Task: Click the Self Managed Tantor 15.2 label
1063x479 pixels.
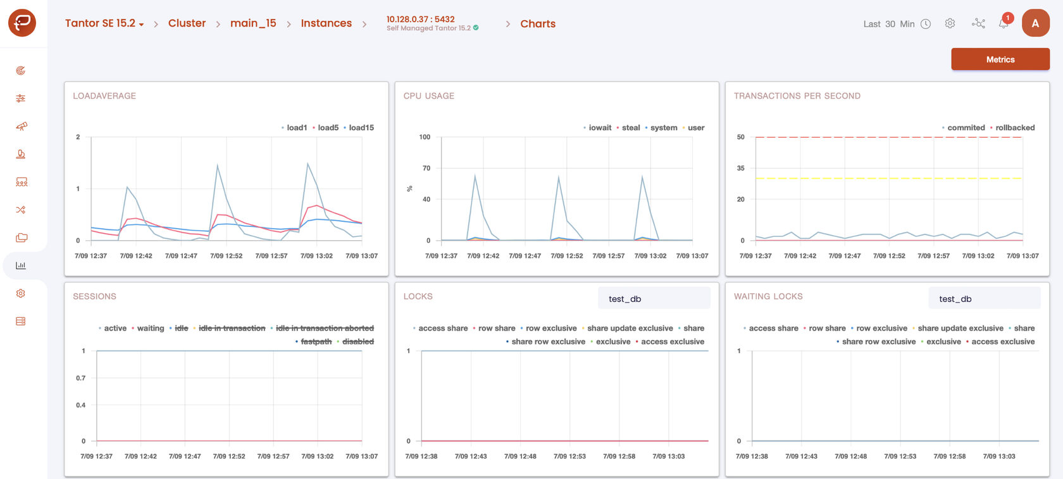Action: coord(428,28)
